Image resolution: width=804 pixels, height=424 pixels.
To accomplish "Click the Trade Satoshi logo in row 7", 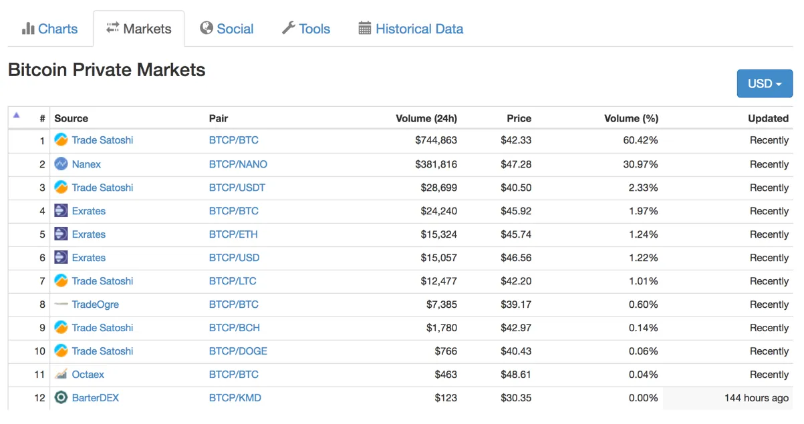I will (x=61, y=280).
